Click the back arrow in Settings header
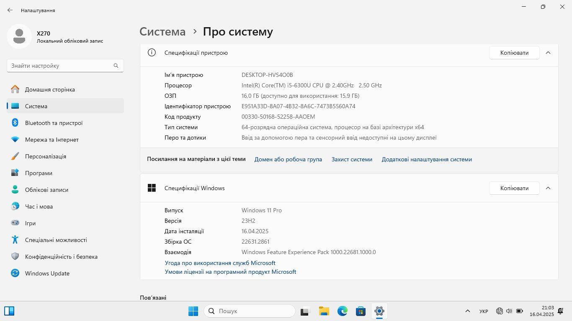 [10, 10]
